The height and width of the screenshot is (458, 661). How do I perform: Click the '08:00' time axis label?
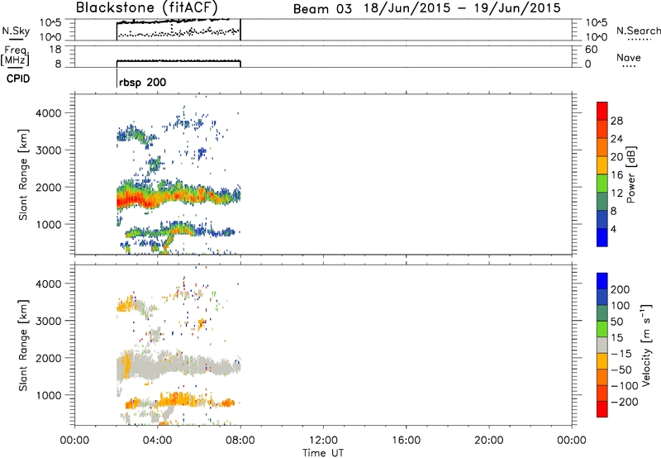point(240,441)
